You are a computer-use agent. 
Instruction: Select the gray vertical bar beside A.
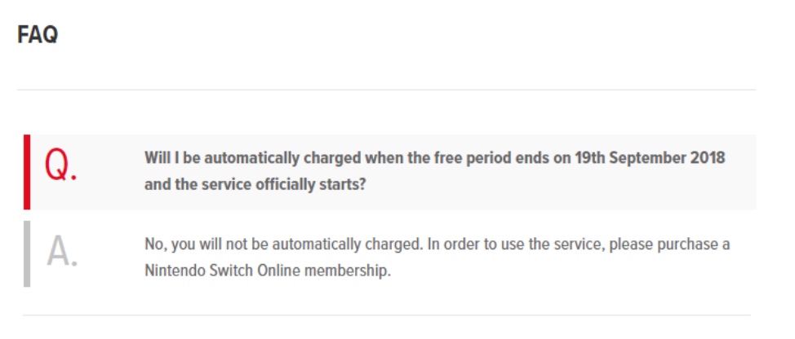click(x=27, y=253)
